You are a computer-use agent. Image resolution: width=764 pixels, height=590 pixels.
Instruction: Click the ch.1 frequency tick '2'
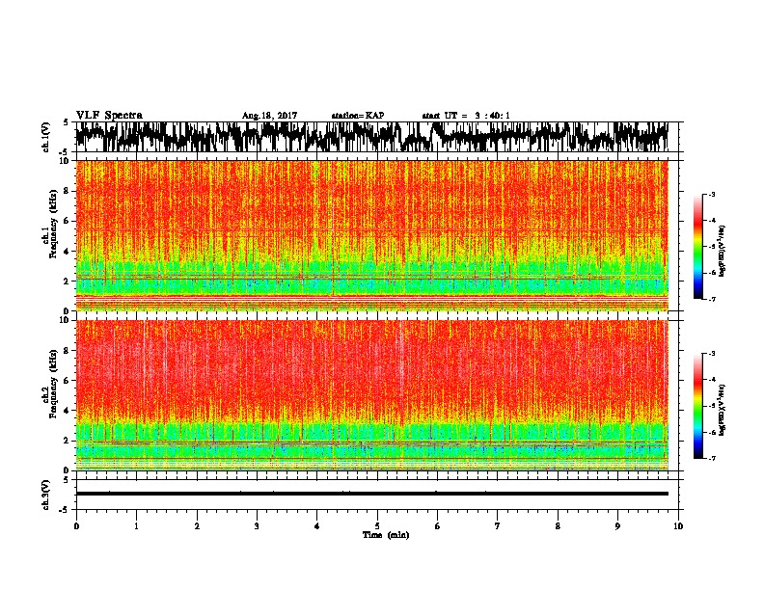click(67, 281)
